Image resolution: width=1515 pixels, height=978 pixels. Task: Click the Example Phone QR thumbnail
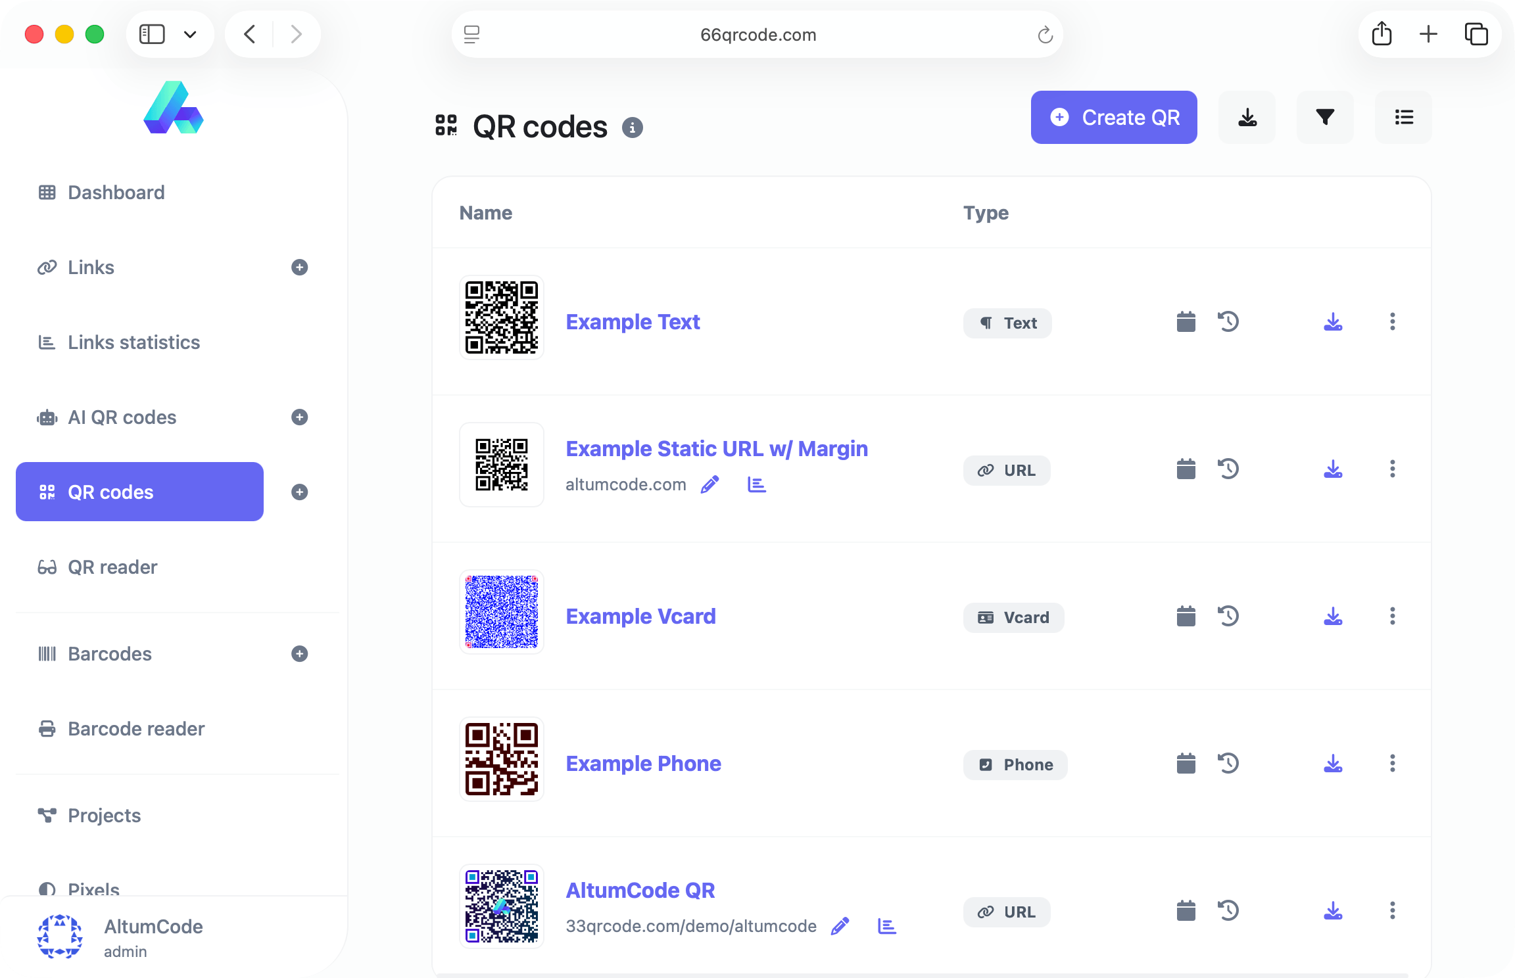502,759
